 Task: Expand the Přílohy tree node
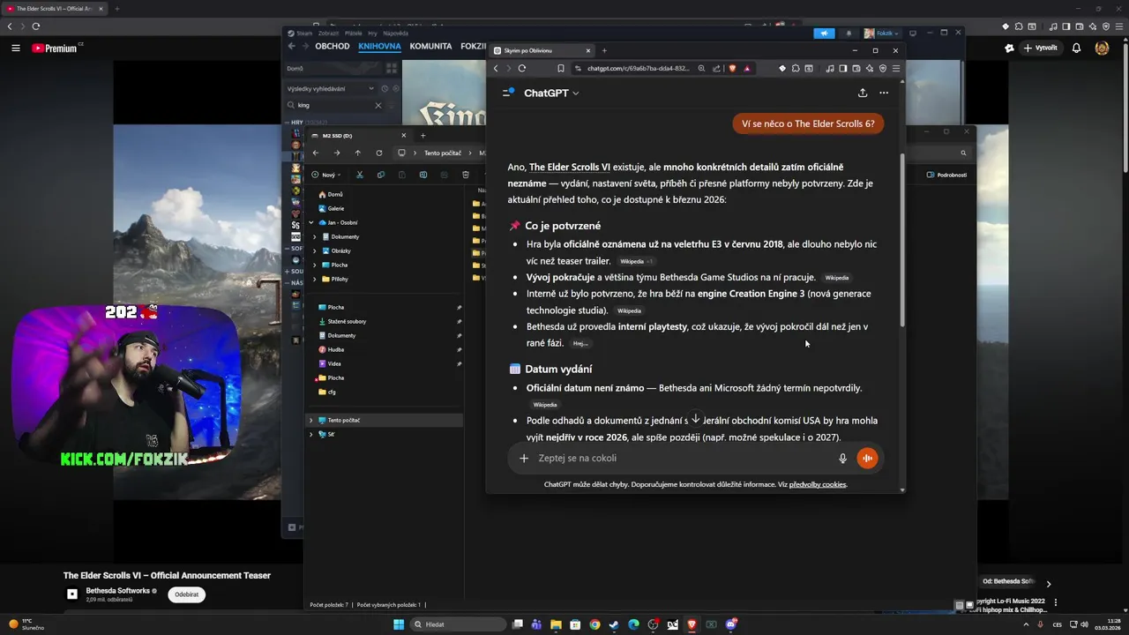[x=315, y=279]
